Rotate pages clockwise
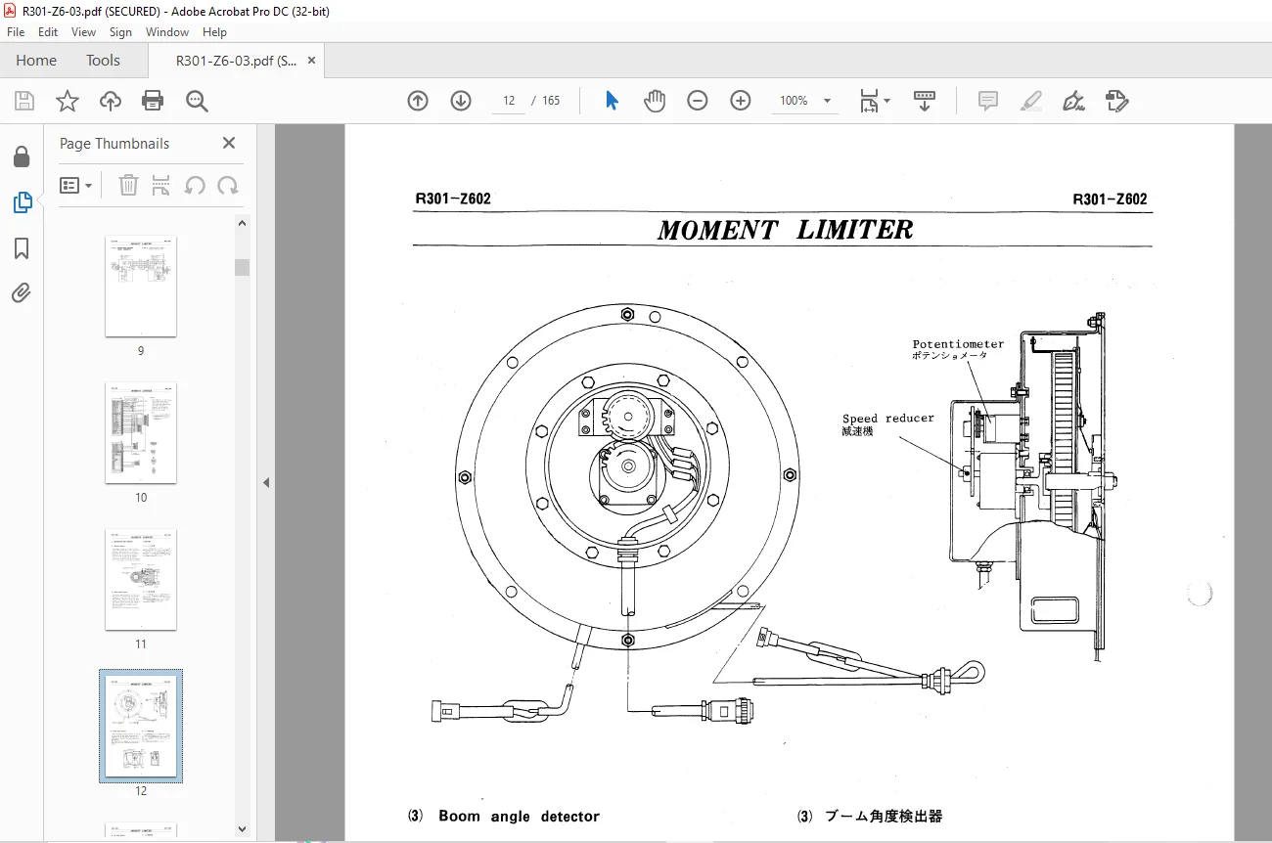This screenshot has height=843, width=1272. pos(228,185)
